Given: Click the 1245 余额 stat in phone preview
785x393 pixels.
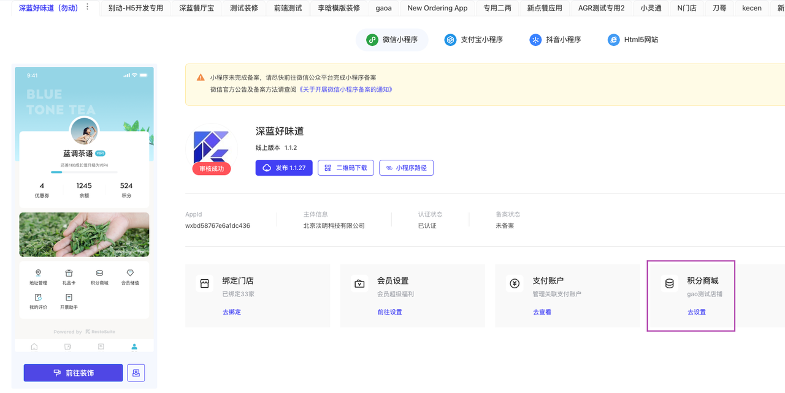Looking at the screenshot, I should point(84,190).
